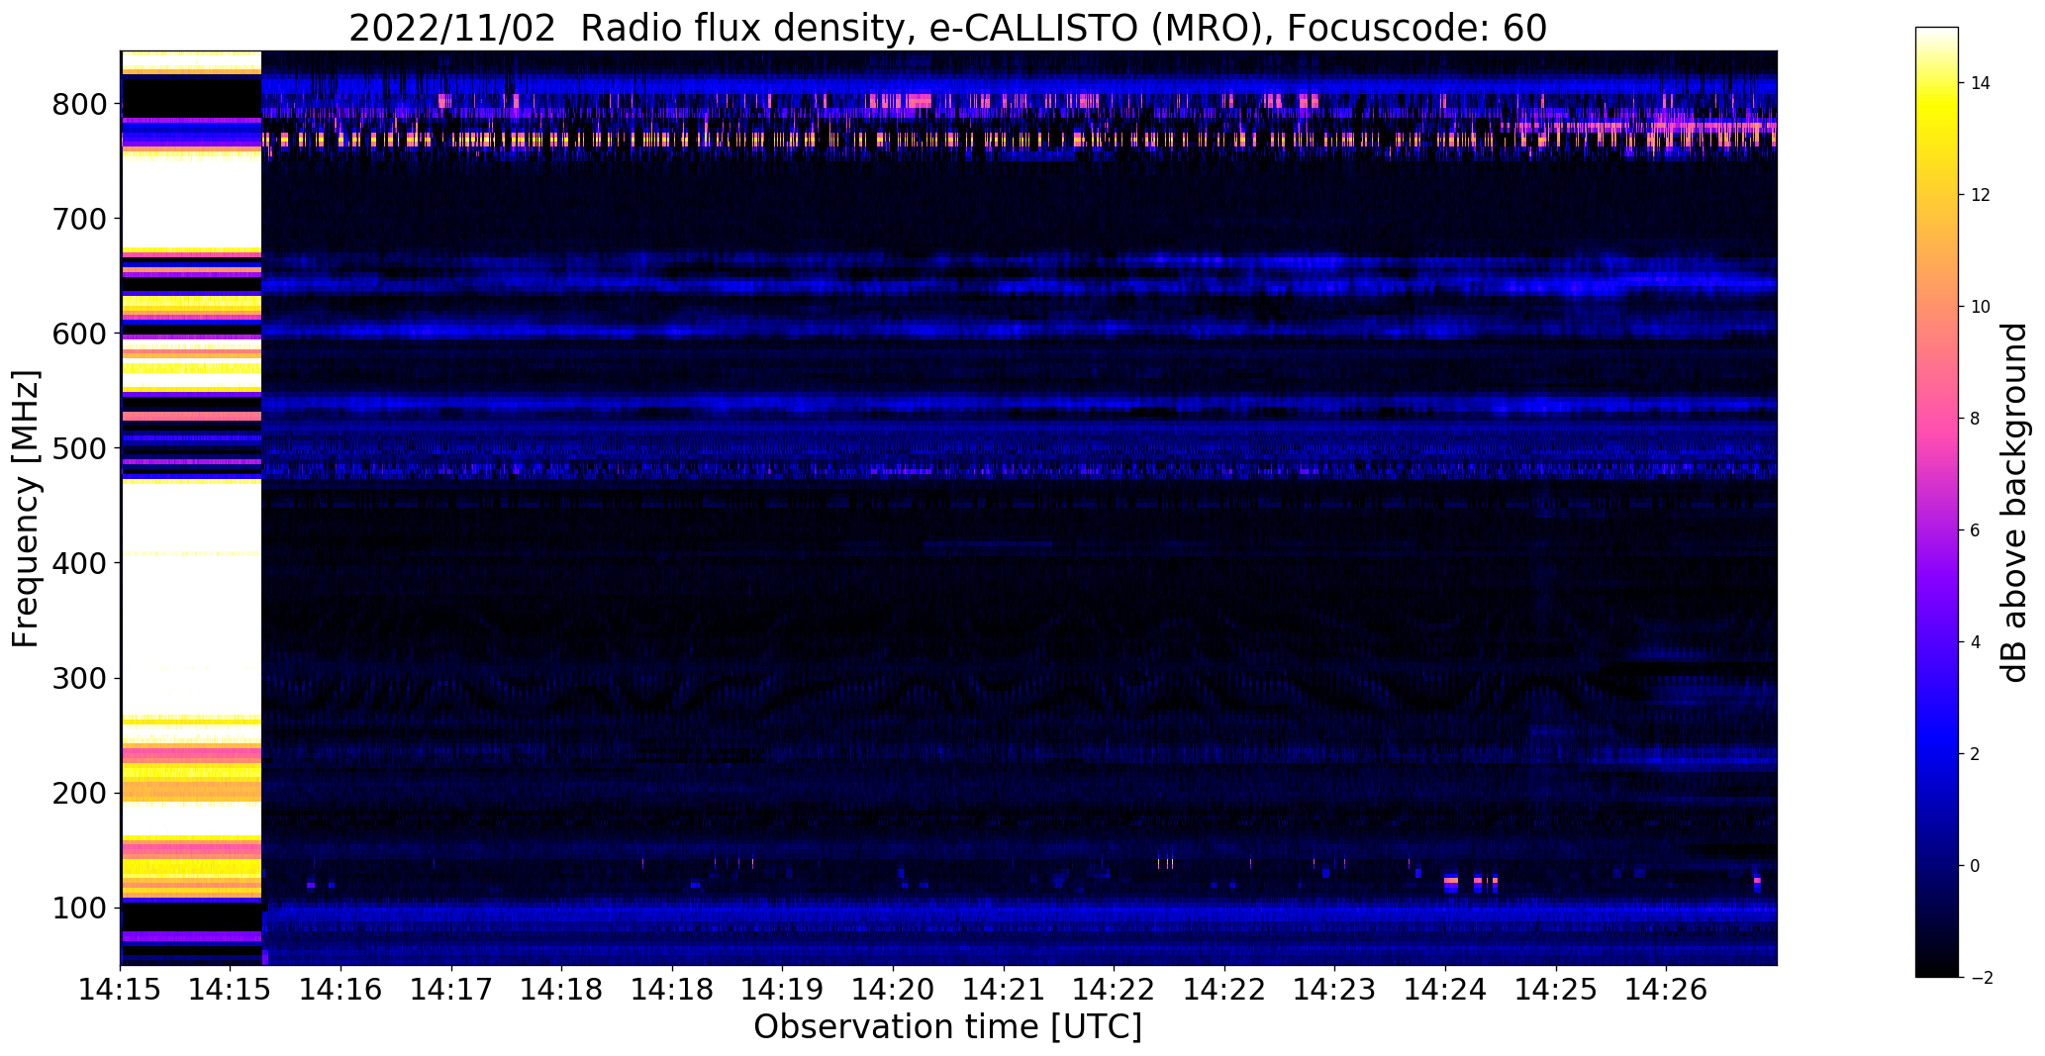Select the 400 frequency tick label
The image size is (2045, 1056).
pos(79,563)
